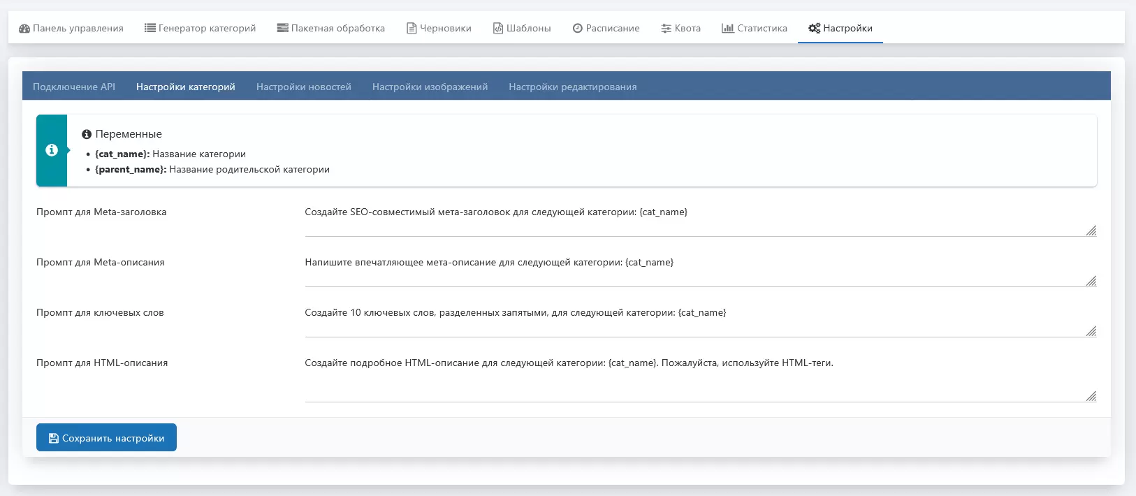
Task: Click into the Meta-описание prompt field
Action: pyautogui.click(x=699, y=270)
